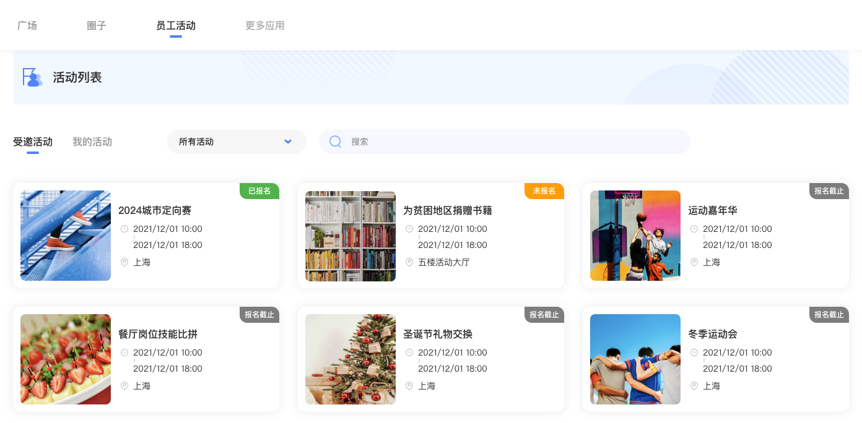
Task: Open the 更多应用 menu item
Action: (x=264, y=25)
